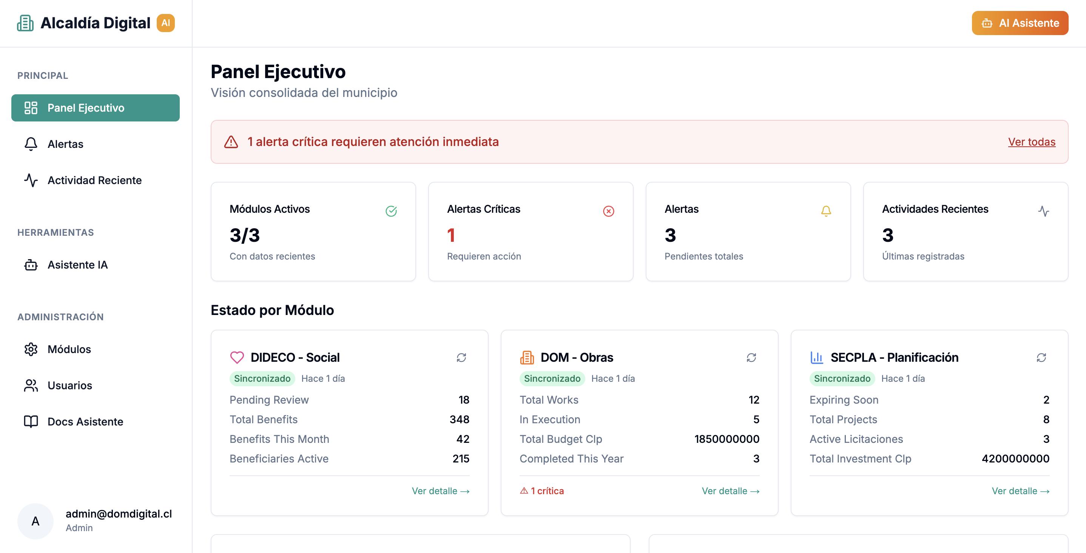Click the gear icon next to Módulos
This screenshot has height=553, width=1086.
click(31, 349)
